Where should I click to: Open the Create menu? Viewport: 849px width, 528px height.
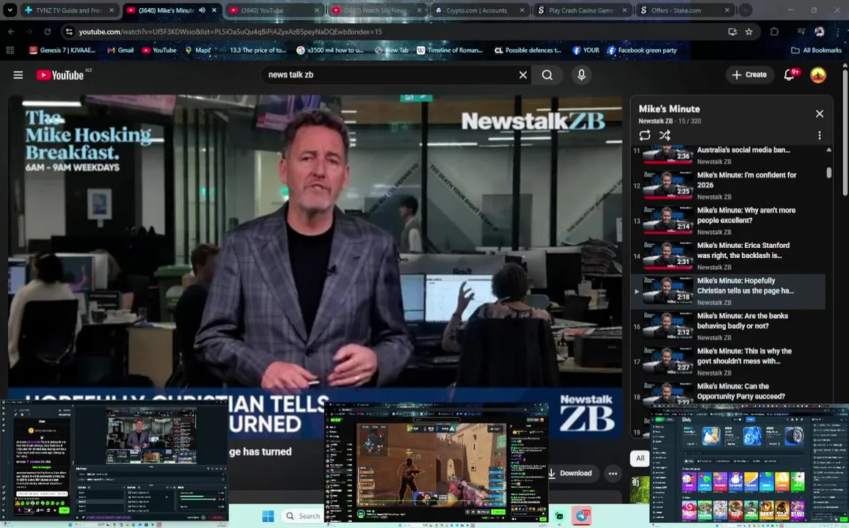[749, 75]
